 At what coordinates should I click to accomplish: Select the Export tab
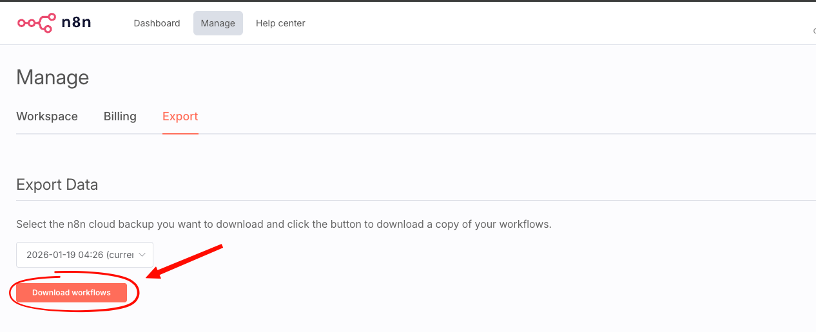[x=180, y=116]
